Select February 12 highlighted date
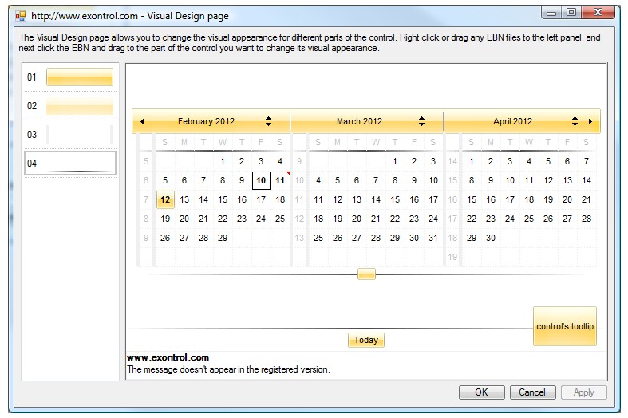 pyautogui.click(x=165, y=199)
